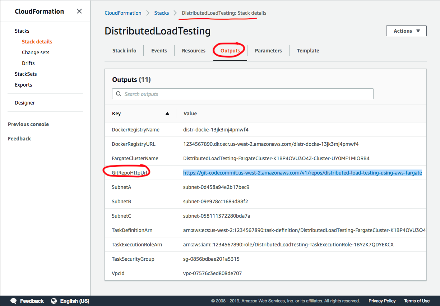Click the DockerRegistryURL key cell
Screen dimensions: 440x306
(x=133, y=144)
